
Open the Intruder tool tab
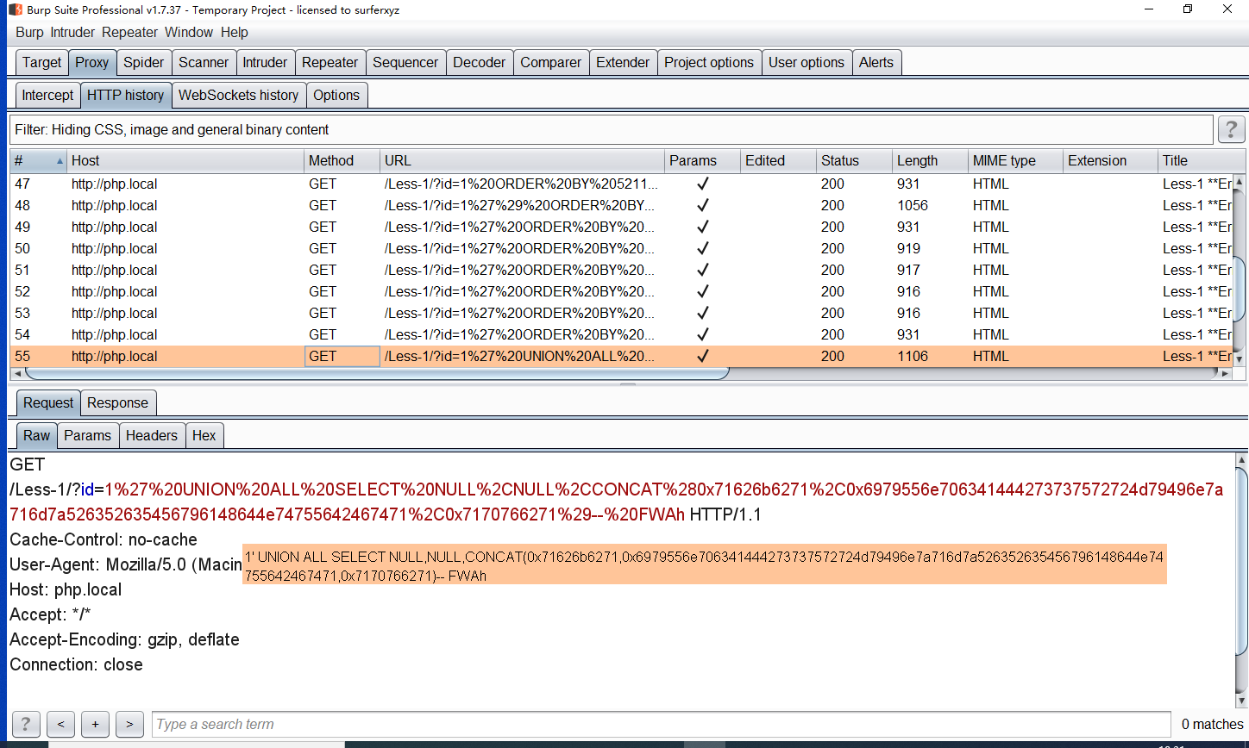[x=265, y=62]
